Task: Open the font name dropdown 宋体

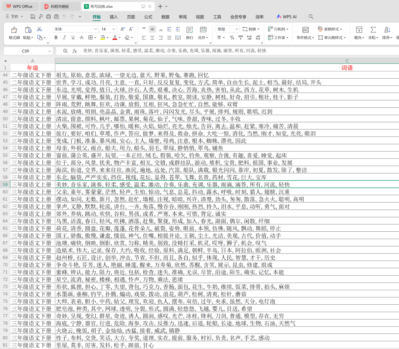Action: click(x=96, y=29)
